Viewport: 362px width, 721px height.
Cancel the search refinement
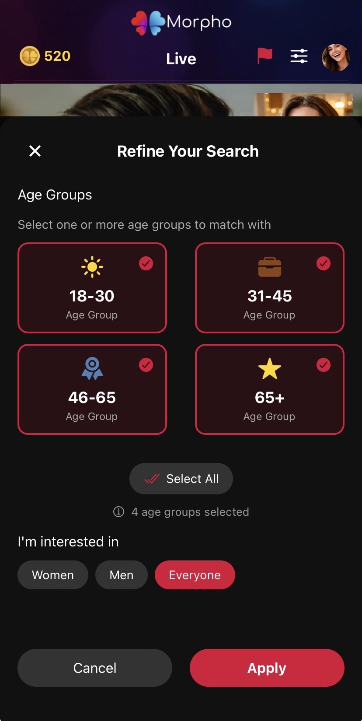(95, 668)
